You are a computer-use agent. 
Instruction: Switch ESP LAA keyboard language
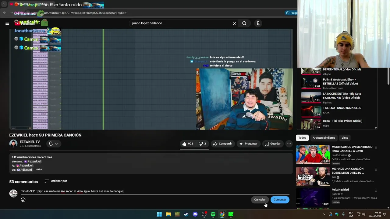(351, 214)
